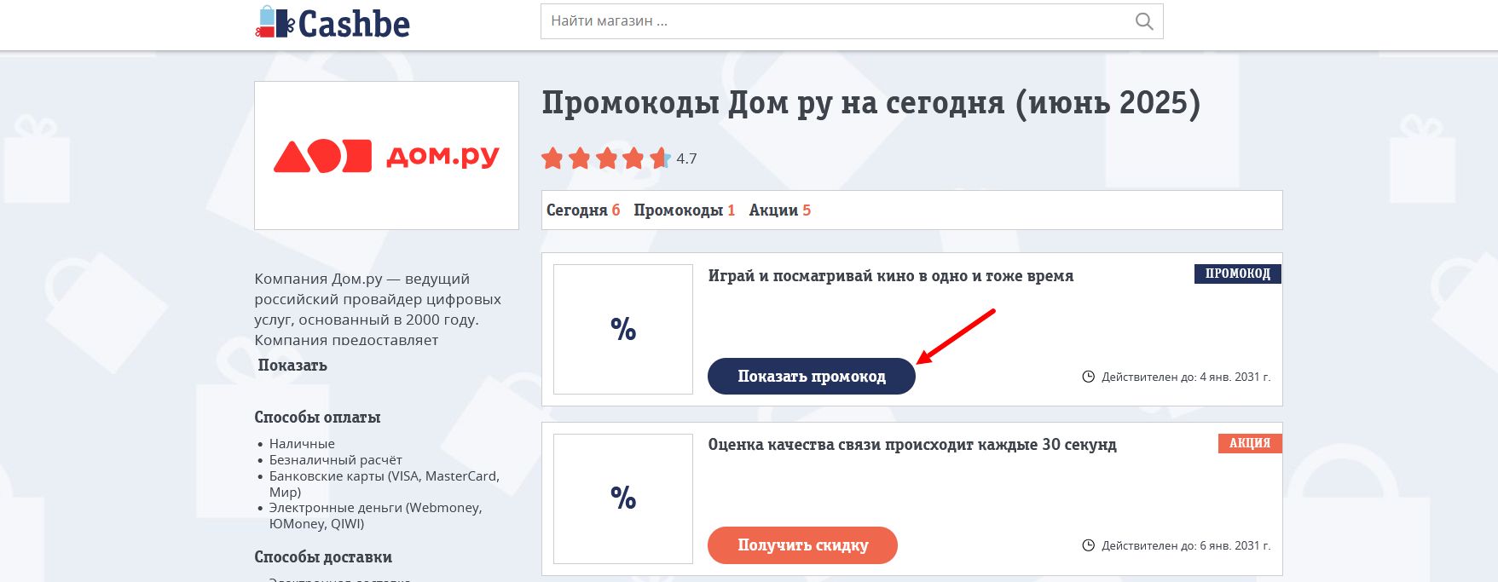This screenshot has width=1498, height=582.
Task: Click the search magnifier icon
Action: tap(1144, 21)
